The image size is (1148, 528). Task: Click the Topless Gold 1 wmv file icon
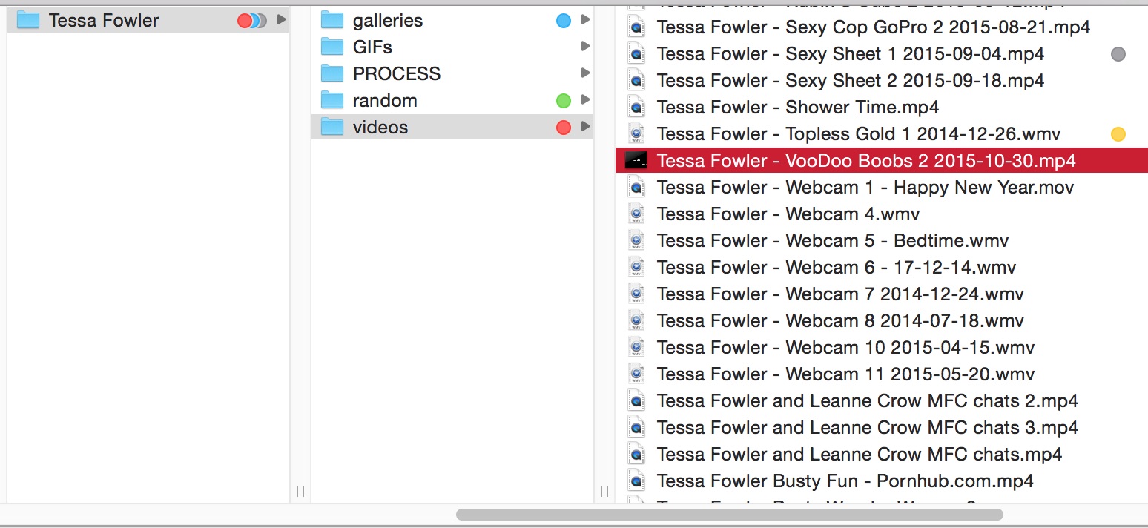click(636, 134)
